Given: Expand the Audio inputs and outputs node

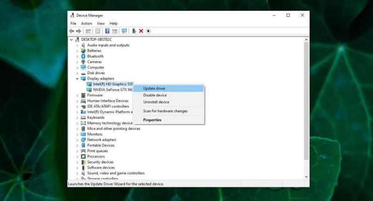Looking at the screenshot, I should [77, 45].
